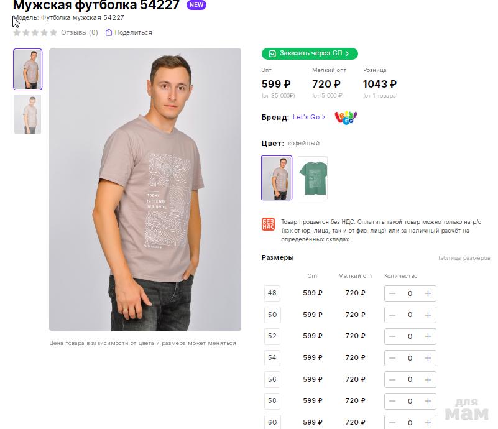Open Отзывы (0) reviews link

[80, 32]
